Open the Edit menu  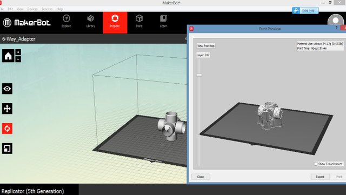pos(10,9)
